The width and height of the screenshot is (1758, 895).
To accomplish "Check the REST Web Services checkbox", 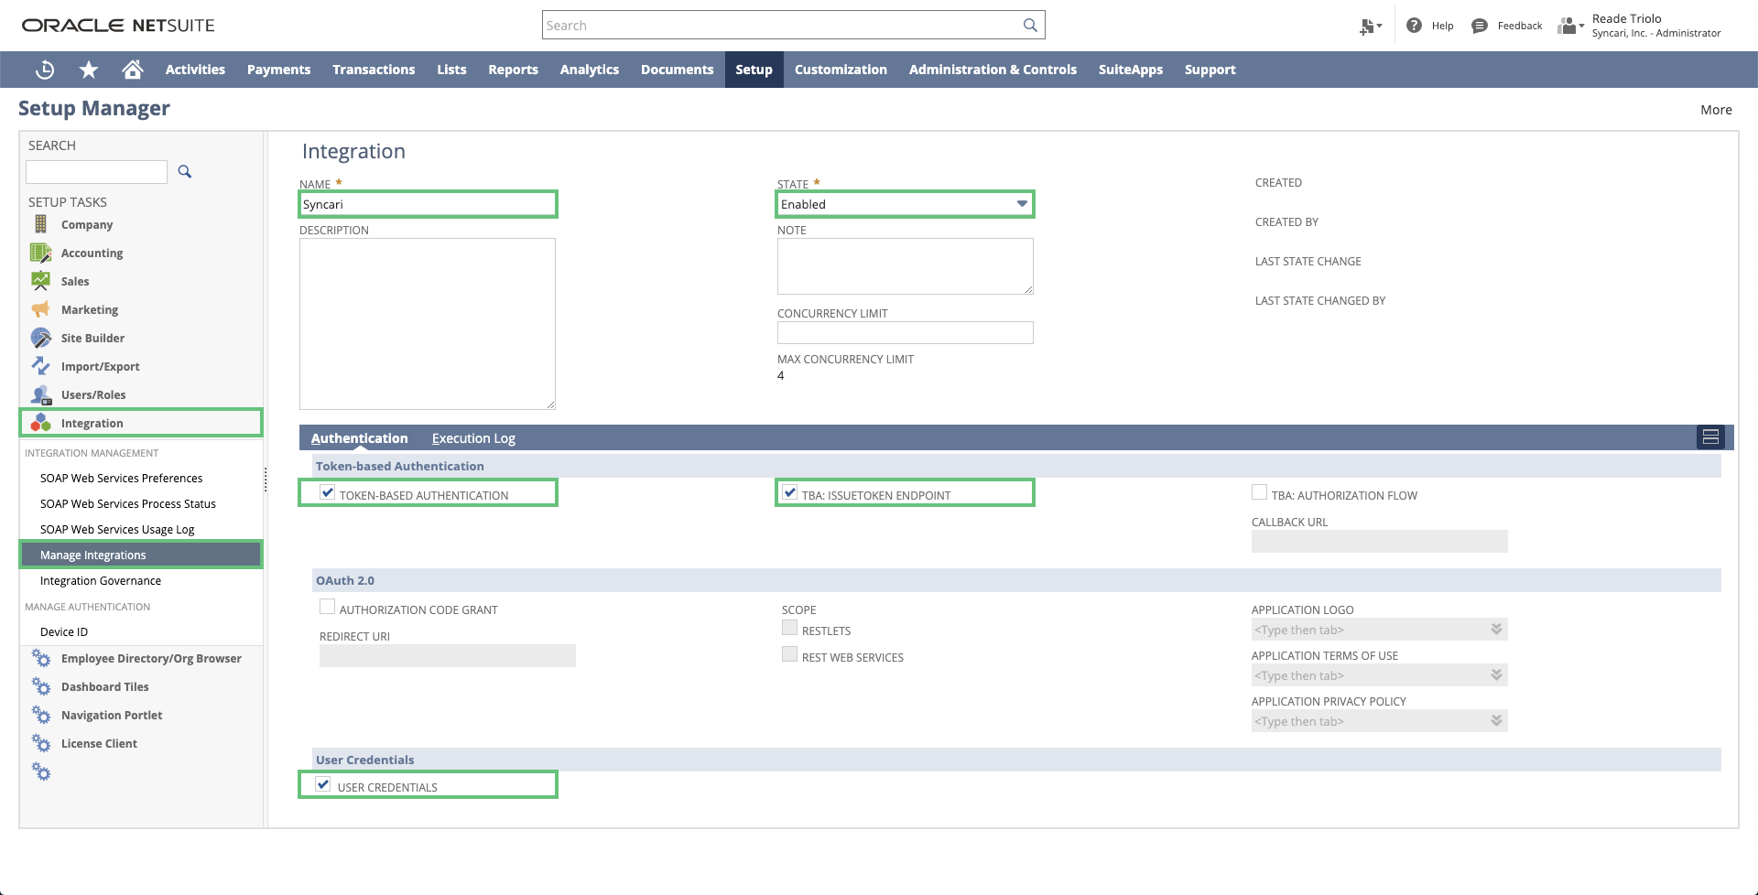I will click(x=789, y=654).
